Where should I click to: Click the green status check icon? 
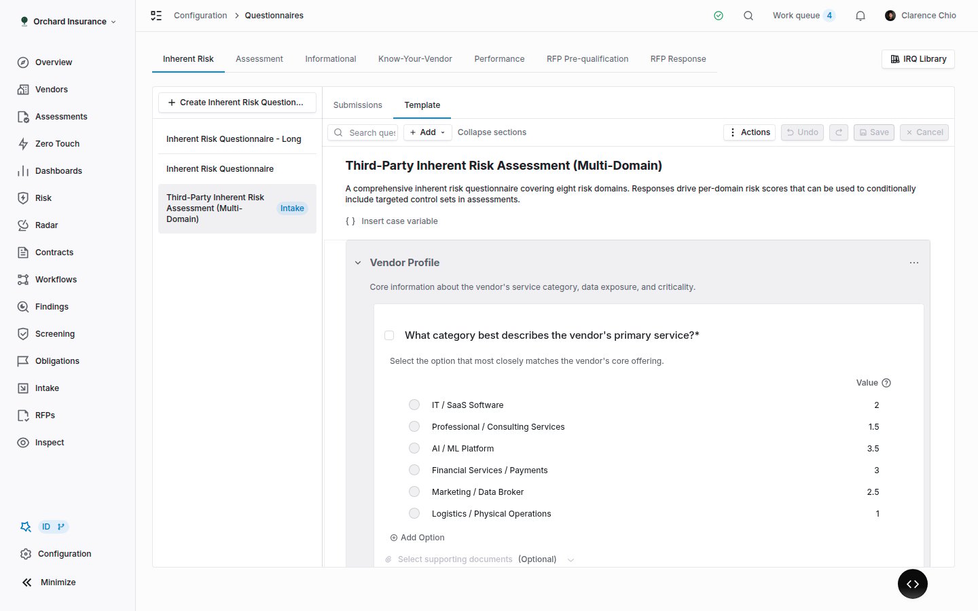[719, 16]
